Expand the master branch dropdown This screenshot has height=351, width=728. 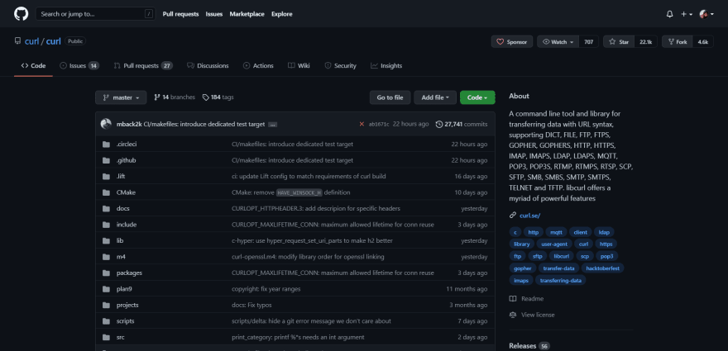(x=121, y=97)
